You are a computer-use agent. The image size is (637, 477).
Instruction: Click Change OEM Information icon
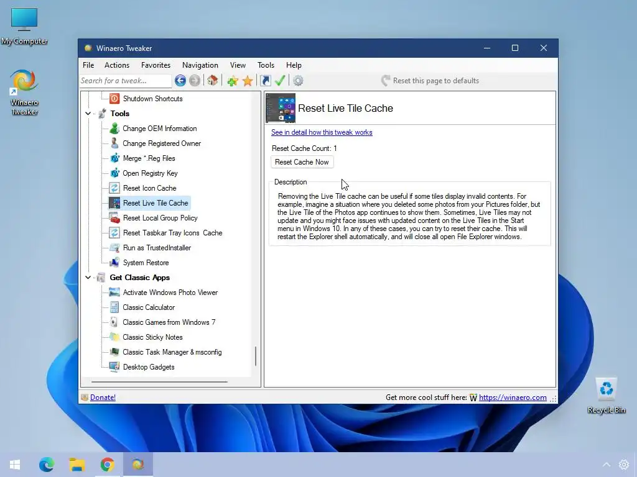point(114,129)
